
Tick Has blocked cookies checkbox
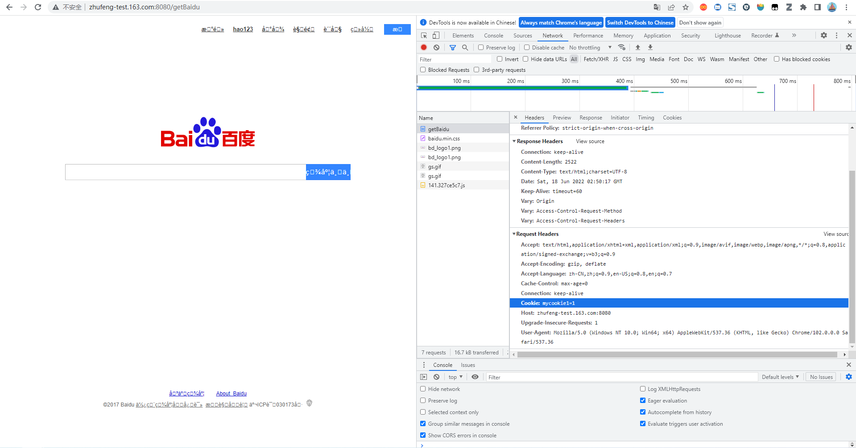[x=777, y=59]
